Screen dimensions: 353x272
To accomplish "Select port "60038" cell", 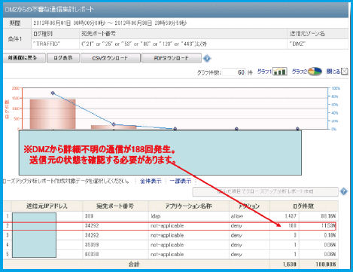I will pyautogui.click(x=92, y=254).
